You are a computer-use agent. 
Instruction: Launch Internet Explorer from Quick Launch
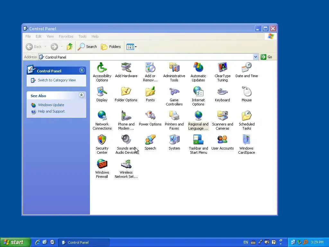tap(38, 242)
